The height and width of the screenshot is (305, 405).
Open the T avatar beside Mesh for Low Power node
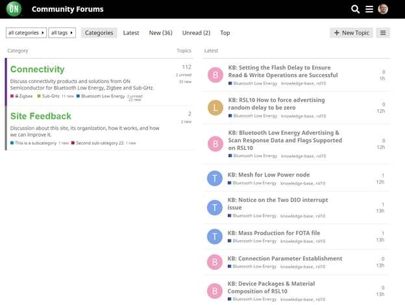tap(215, 178)
